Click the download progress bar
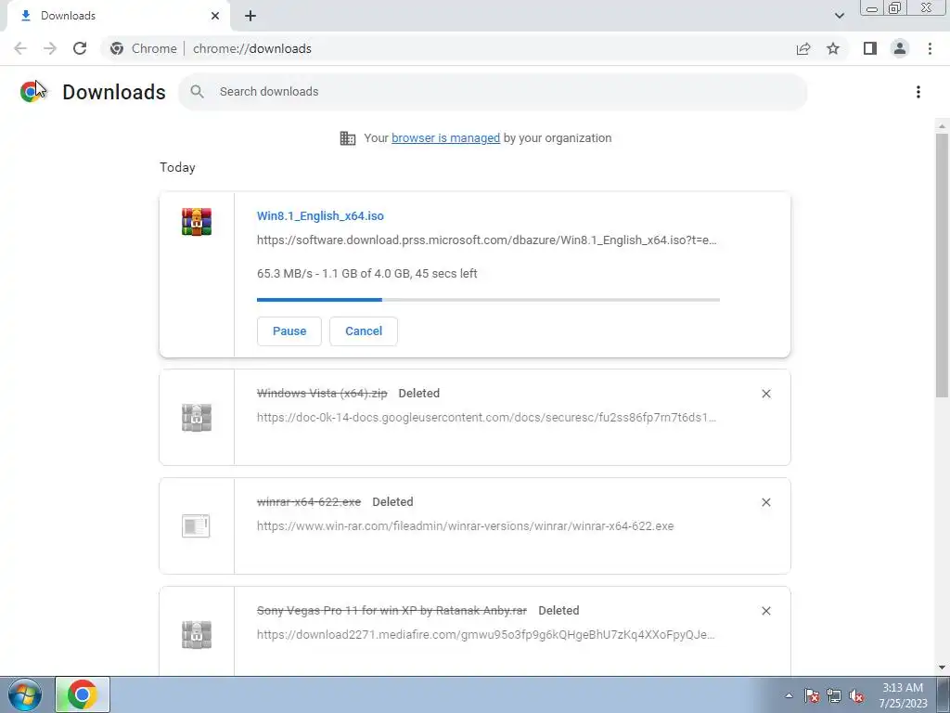 [488, 300]
